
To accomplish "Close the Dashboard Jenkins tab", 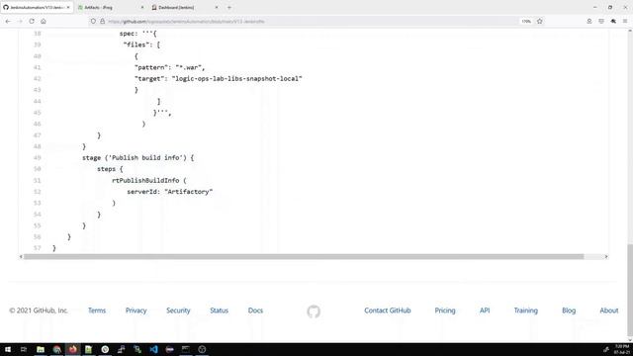I will tap(217, 7).
